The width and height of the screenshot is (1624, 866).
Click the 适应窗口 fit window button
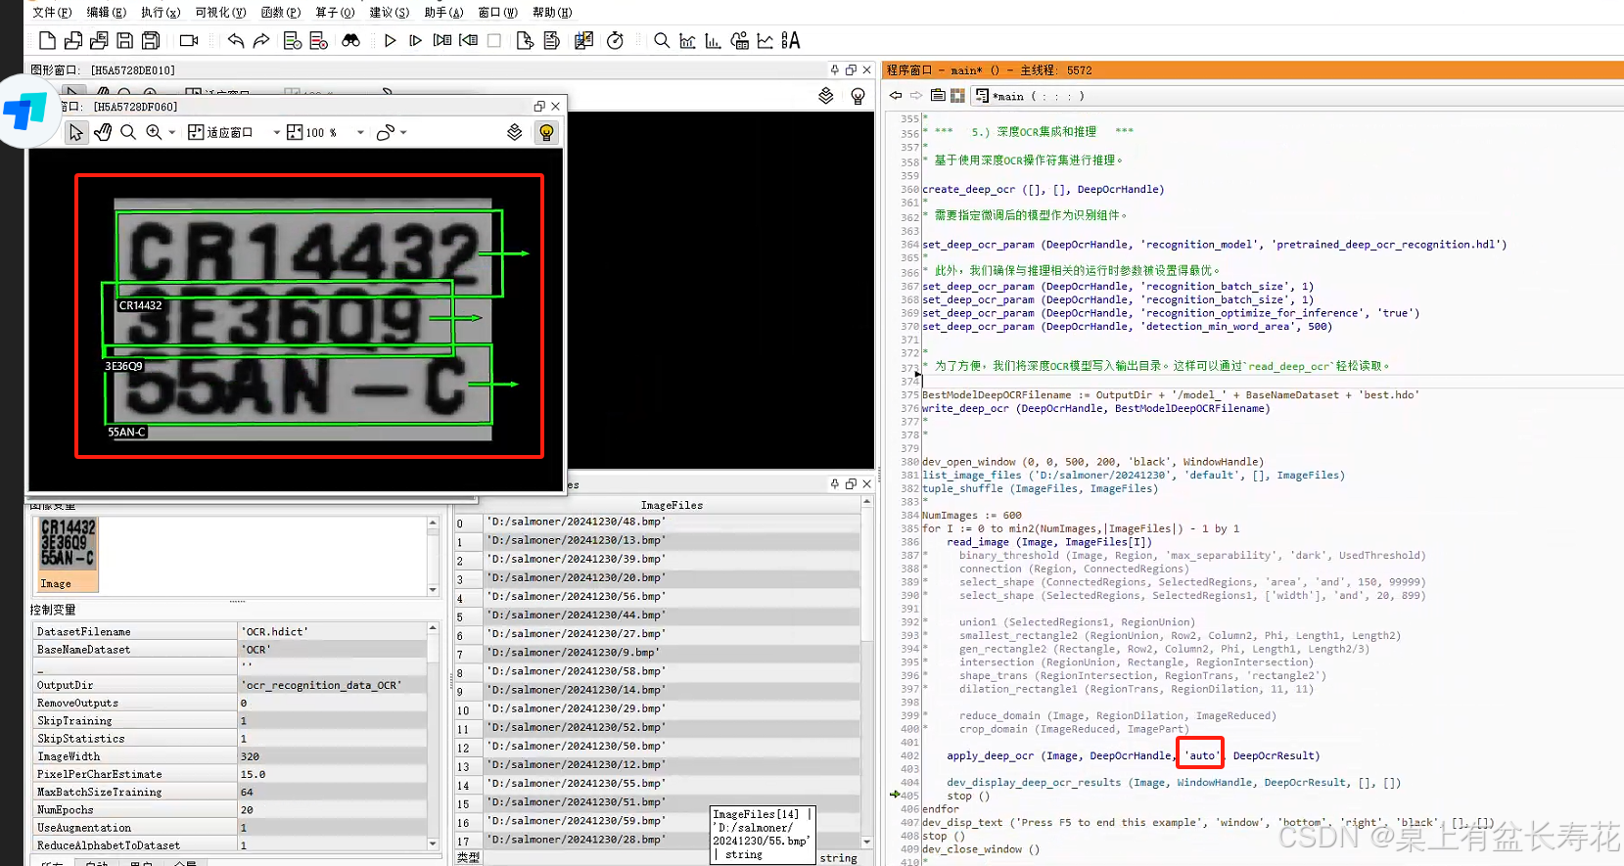(x=220, y=132)
